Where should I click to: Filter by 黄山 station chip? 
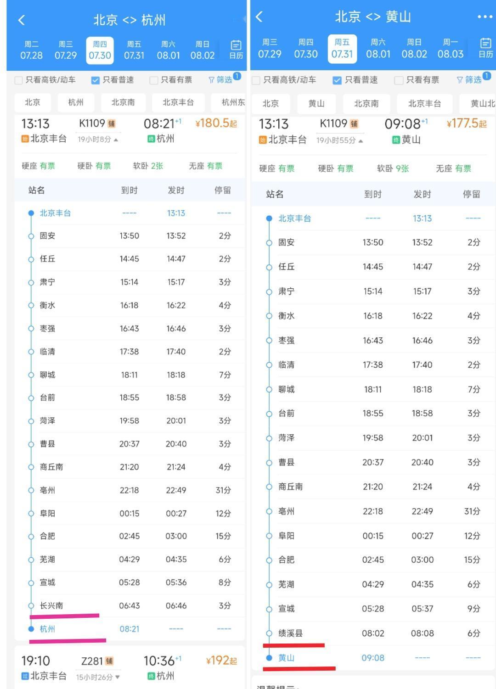click(x=316, y=104)
